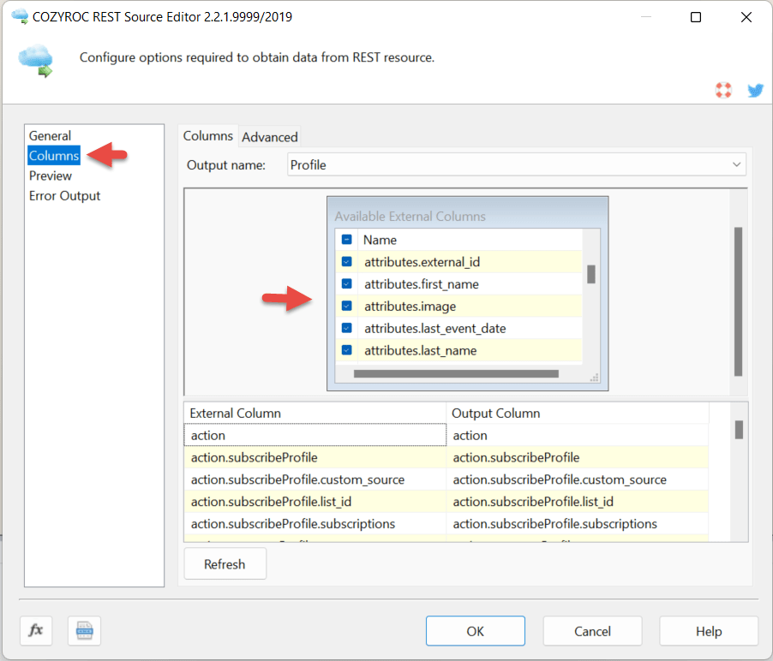Click the column mapping grid vertical scrollbar
The width and height of the screenshot is (773, 661).
pos(739,430)
